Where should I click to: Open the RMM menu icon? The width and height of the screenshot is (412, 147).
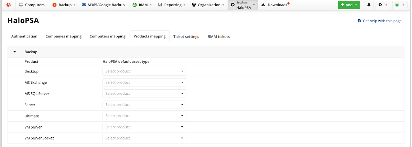click(x=134, y=5)
